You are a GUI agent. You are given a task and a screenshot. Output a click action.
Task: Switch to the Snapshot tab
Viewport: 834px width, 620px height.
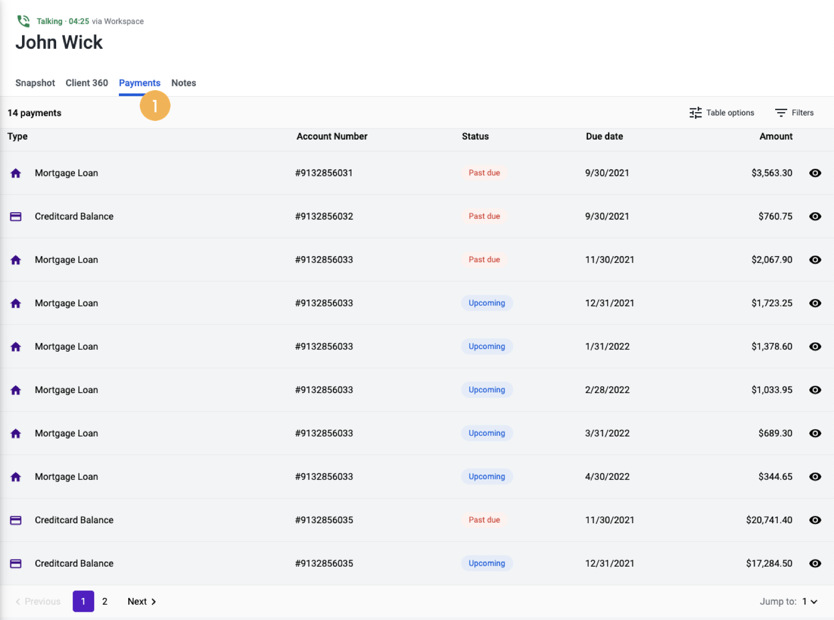pyautogui.click(x=35, y=83)
